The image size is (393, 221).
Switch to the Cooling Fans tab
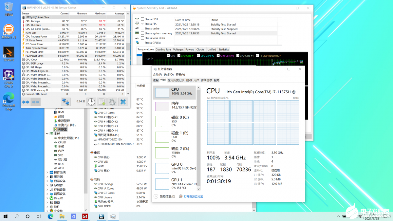tap(163, 49)
